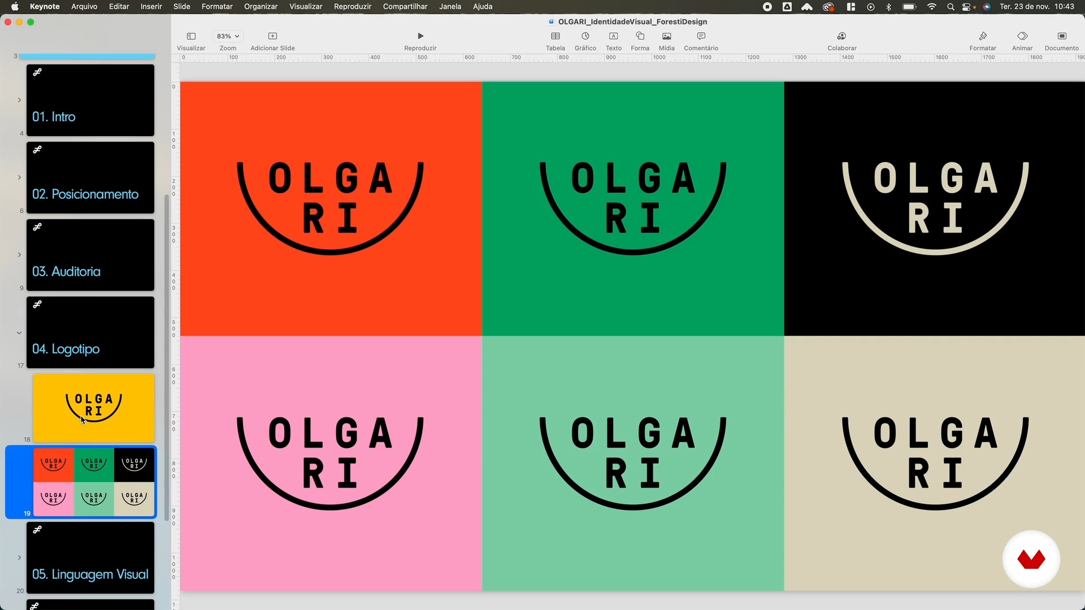Toggle the Documento inspector panel
This screenshot has height=610, width=1085.
[1061, 36]
